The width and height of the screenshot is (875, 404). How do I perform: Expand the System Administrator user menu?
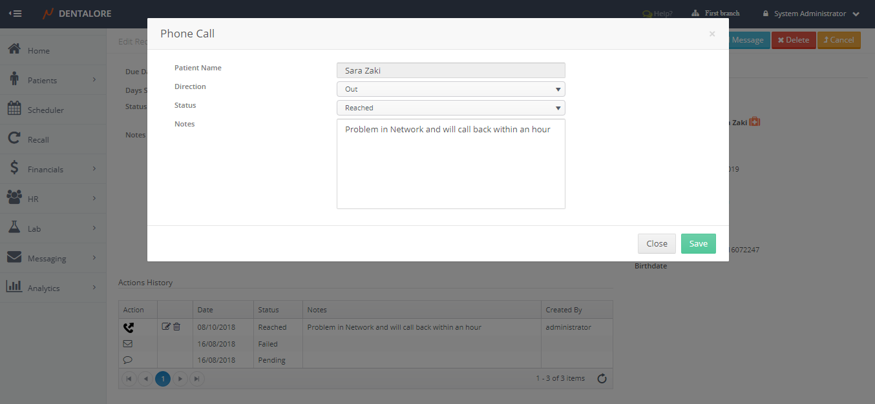(x=811, y=14)
